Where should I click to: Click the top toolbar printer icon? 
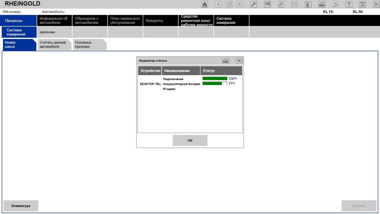[321, 4]
